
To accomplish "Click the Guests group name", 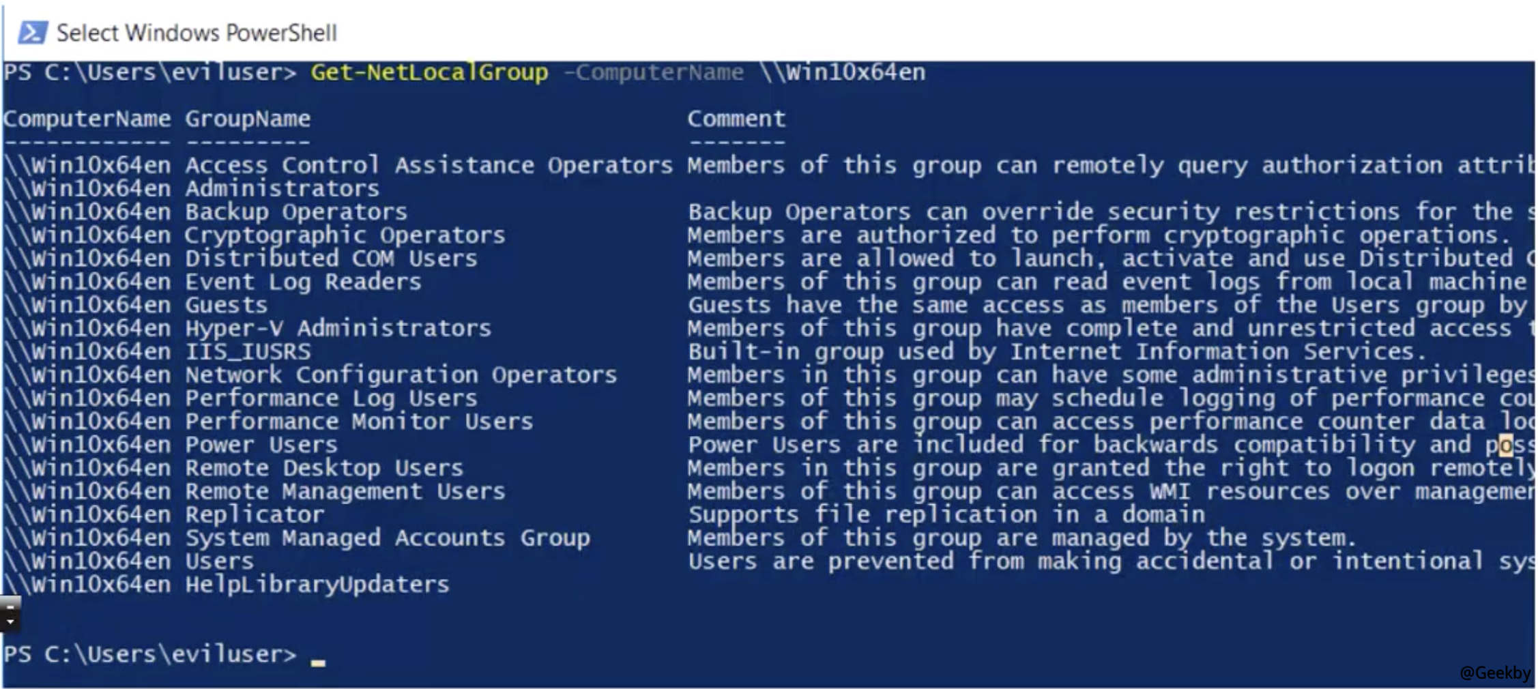I will pos(227,305).
